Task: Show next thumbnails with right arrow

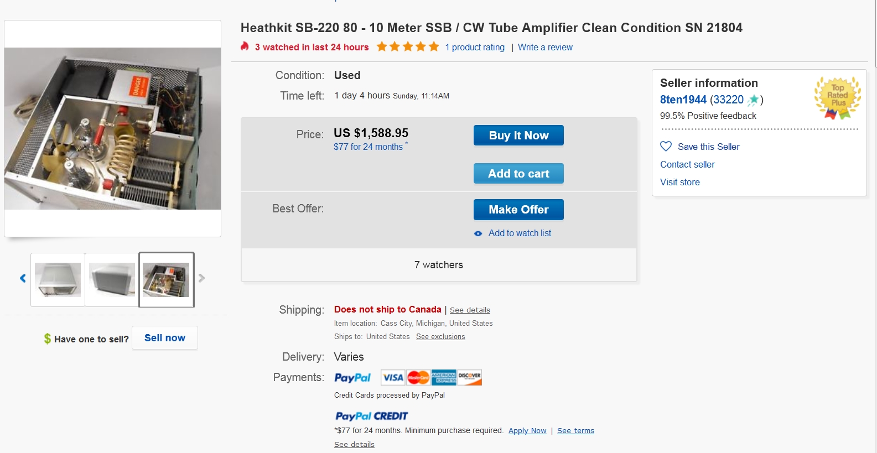Action: (201, 278)
